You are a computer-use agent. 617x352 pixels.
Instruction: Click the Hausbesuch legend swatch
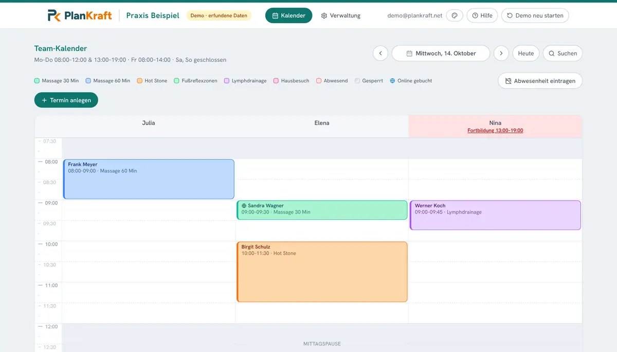point(276,81)
